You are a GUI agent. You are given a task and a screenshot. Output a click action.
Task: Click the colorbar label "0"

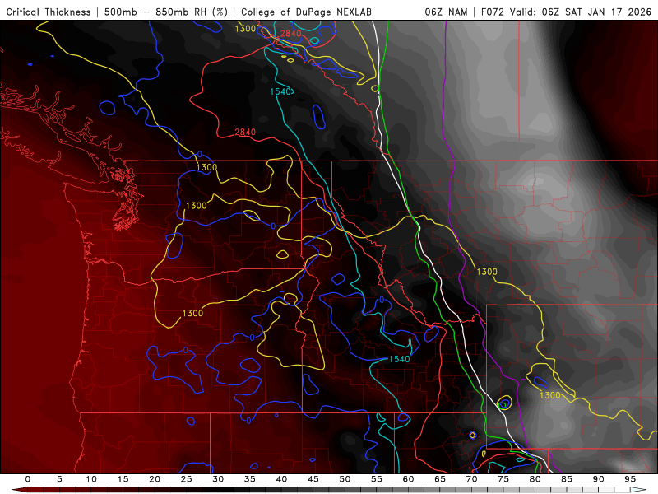click(x=28, y=479)
